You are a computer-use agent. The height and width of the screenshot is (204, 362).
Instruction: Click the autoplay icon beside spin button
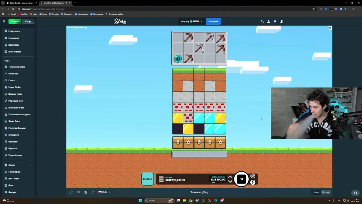253,176
